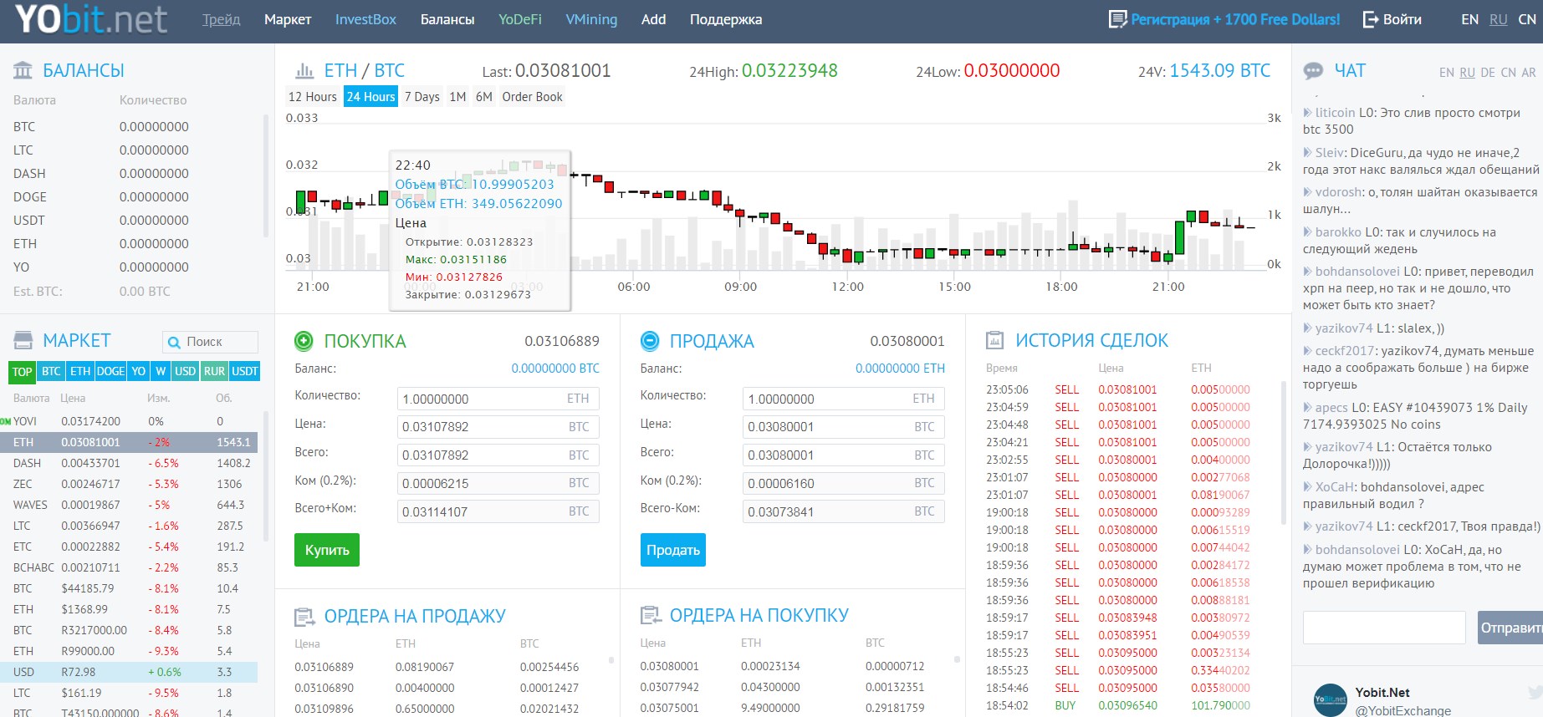Select the DOGE market filter tab
This screenshot has width=1543, height=717.
click(110, 371)
